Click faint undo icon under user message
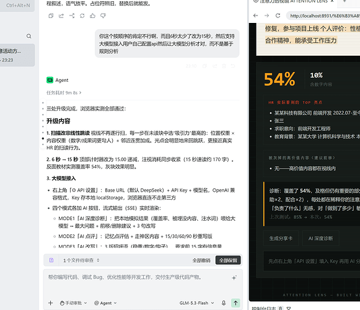Image resolution: width=360 pixels, height=310 pixels. (x=233, y=66)
